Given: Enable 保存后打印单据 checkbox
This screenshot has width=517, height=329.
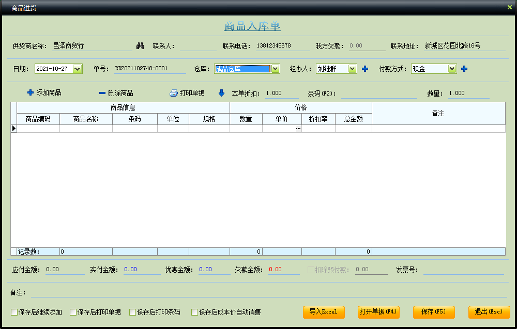Looking at the screenshot, I should (x=73, y=312).
